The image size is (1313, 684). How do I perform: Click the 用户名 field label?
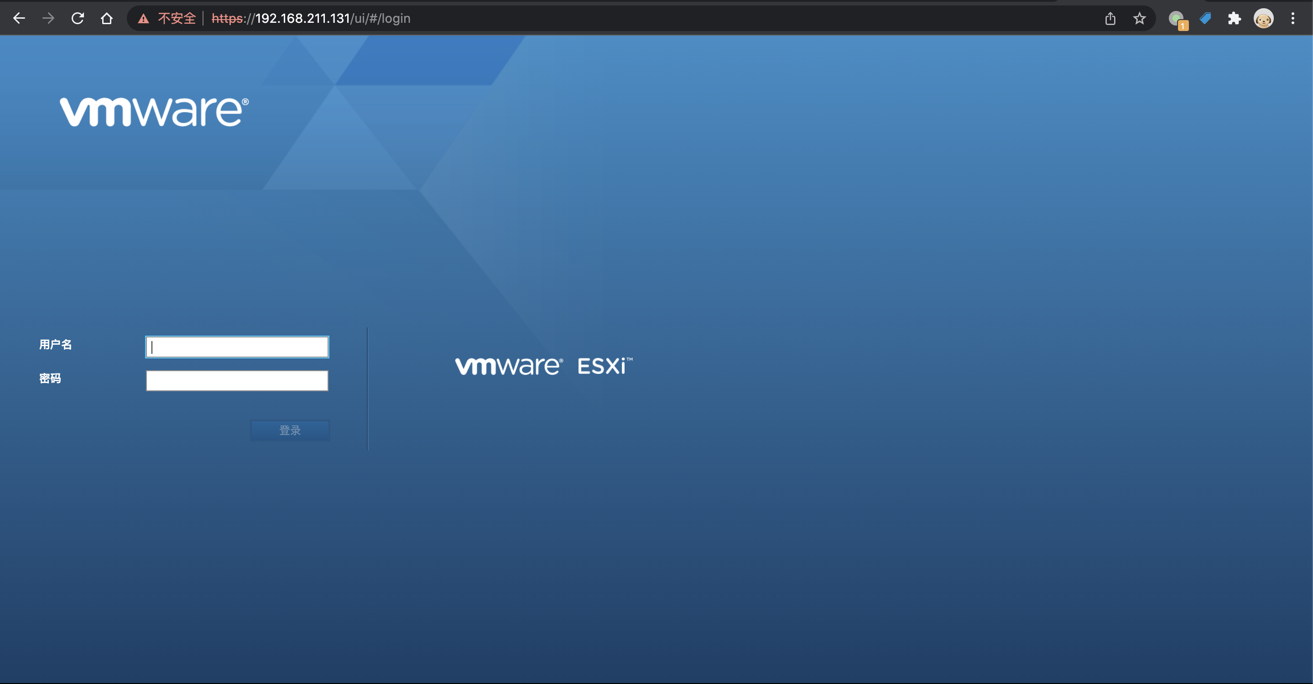[56, 345]
